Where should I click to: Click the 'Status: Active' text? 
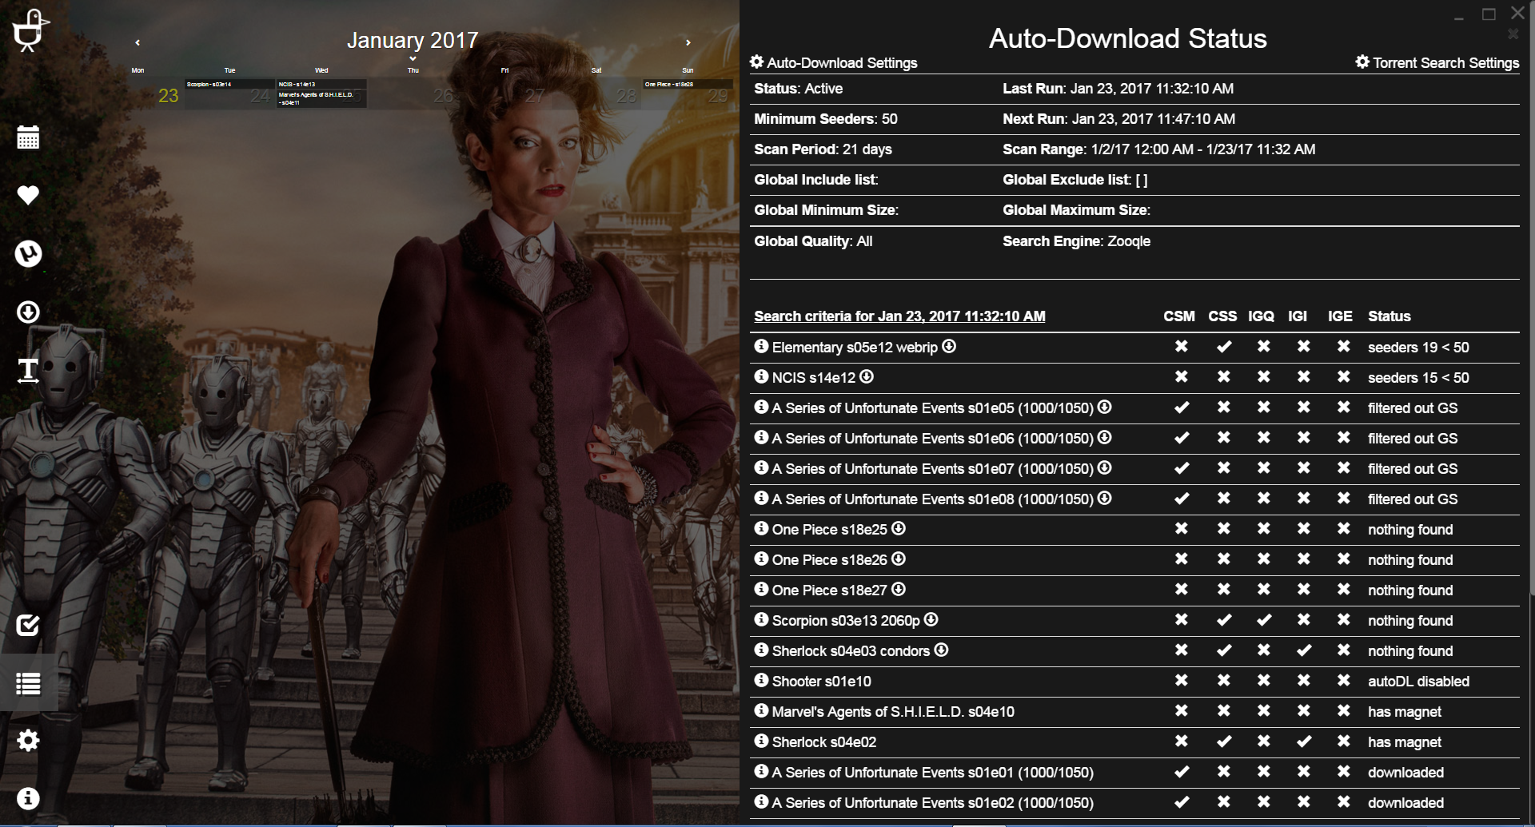tap(798, 89)
